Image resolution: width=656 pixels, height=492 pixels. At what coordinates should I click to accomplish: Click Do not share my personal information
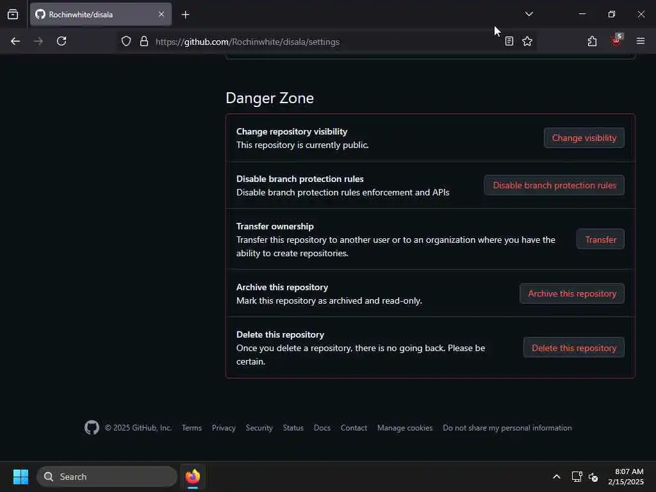(x=507, y=428)
